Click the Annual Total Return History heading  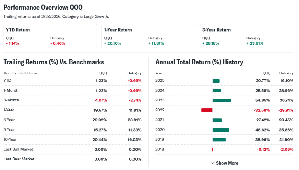pyautogui.click(x=199, y=62)
